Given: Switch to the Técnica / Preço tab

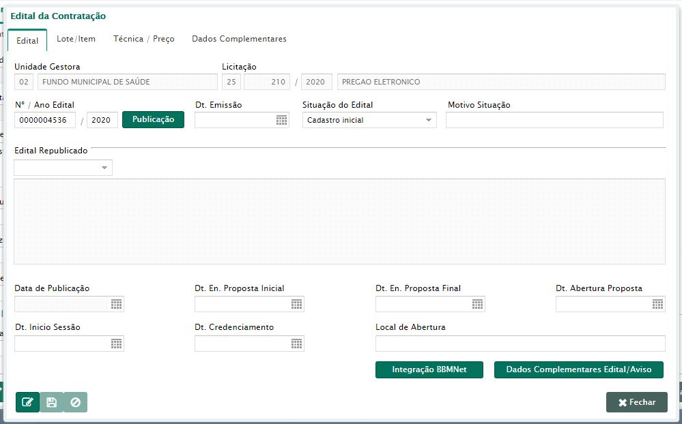Looking at the screenshot, I should point(144,39).
